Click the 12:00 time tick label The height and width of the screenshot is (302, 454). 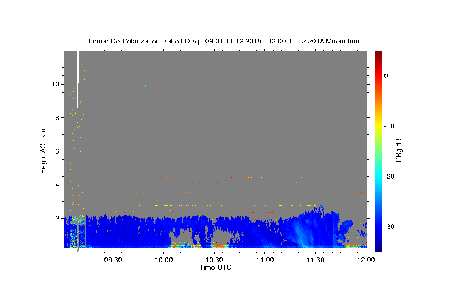pyautogui.click(x=366, y=260)
